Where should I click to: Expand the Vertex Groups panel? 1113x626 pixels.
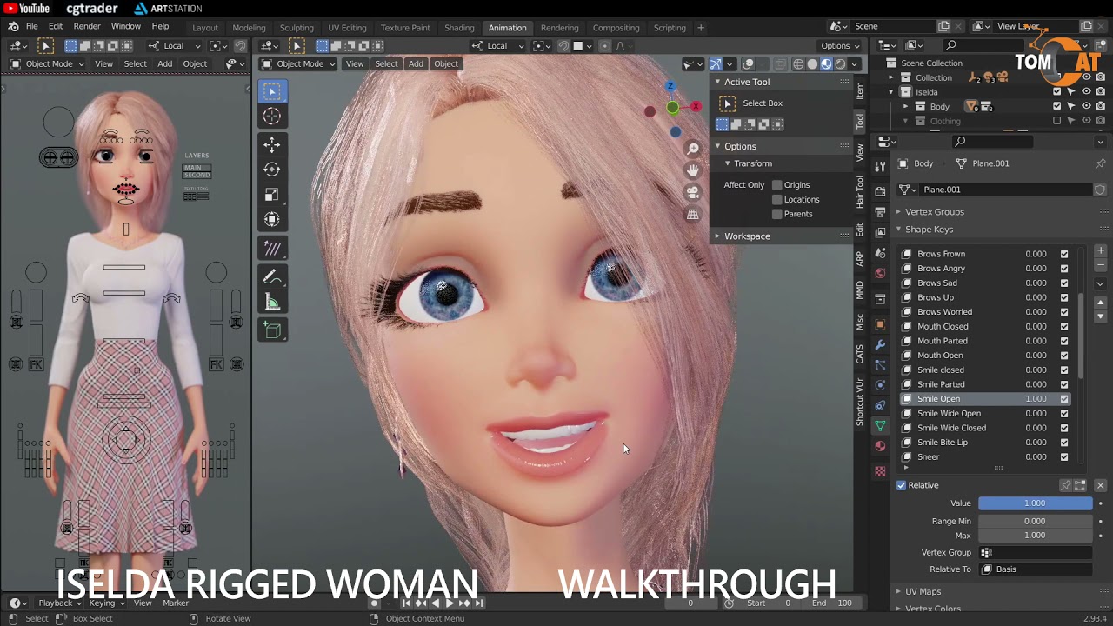pyautogui.click(x=935, y=212)
